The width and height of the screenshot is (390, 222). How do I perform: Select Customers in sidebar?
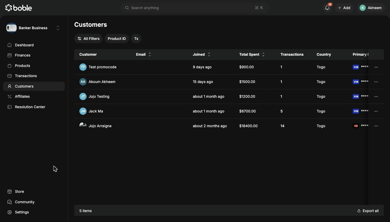click(x=34, y=86)
